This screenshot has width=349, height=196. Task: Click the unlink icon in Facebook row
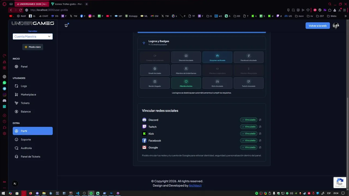(260, 140)
